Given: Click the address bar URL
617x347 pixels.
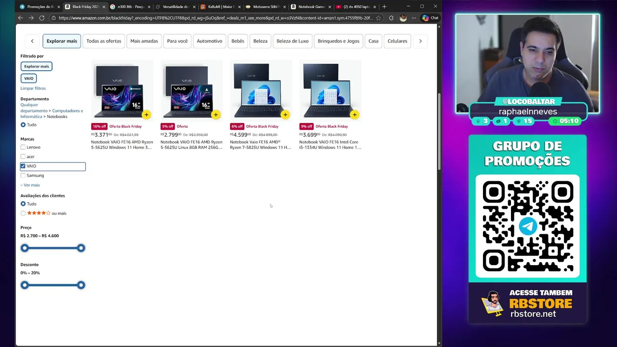Looking at the screenshot, I should coord(215,18).
